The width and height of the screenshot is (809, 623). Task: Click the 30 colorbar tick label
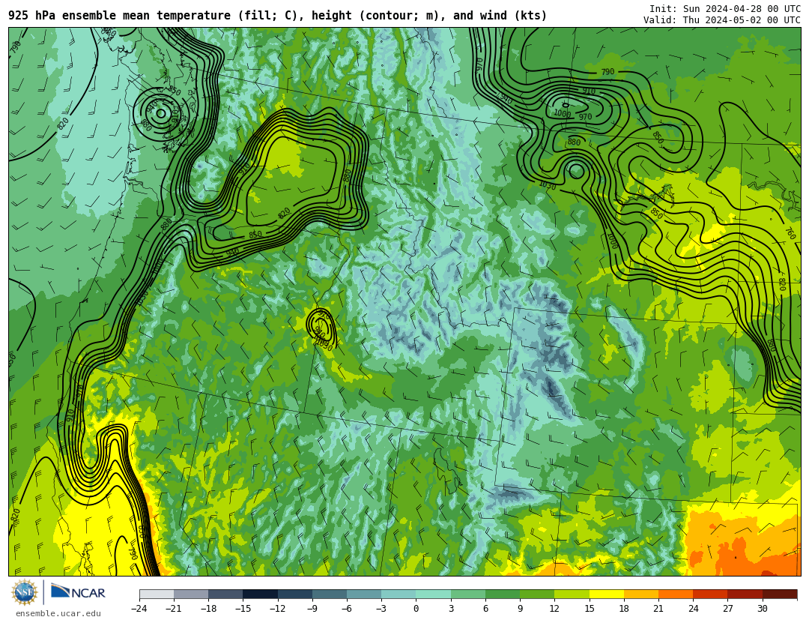click(x=762, y=609)
